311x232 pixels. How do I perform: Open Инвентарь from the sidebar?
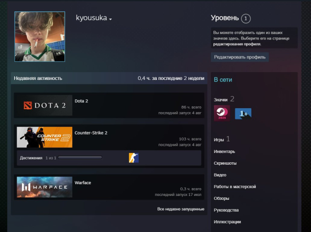tap(224, 152)
